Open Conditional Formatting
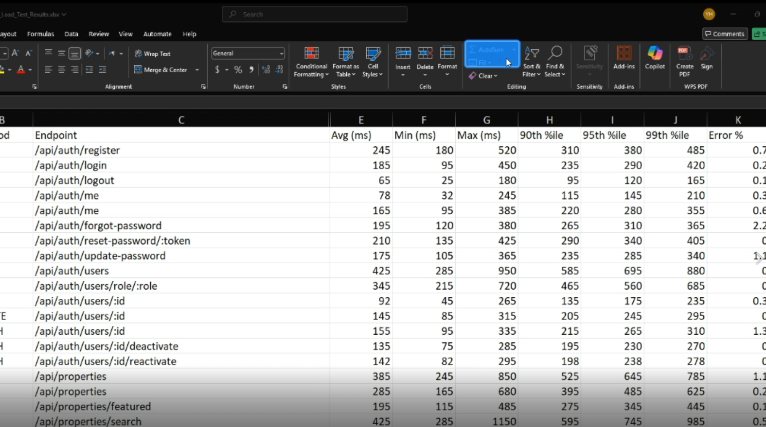The image size is (766, 427). (311, 62)
